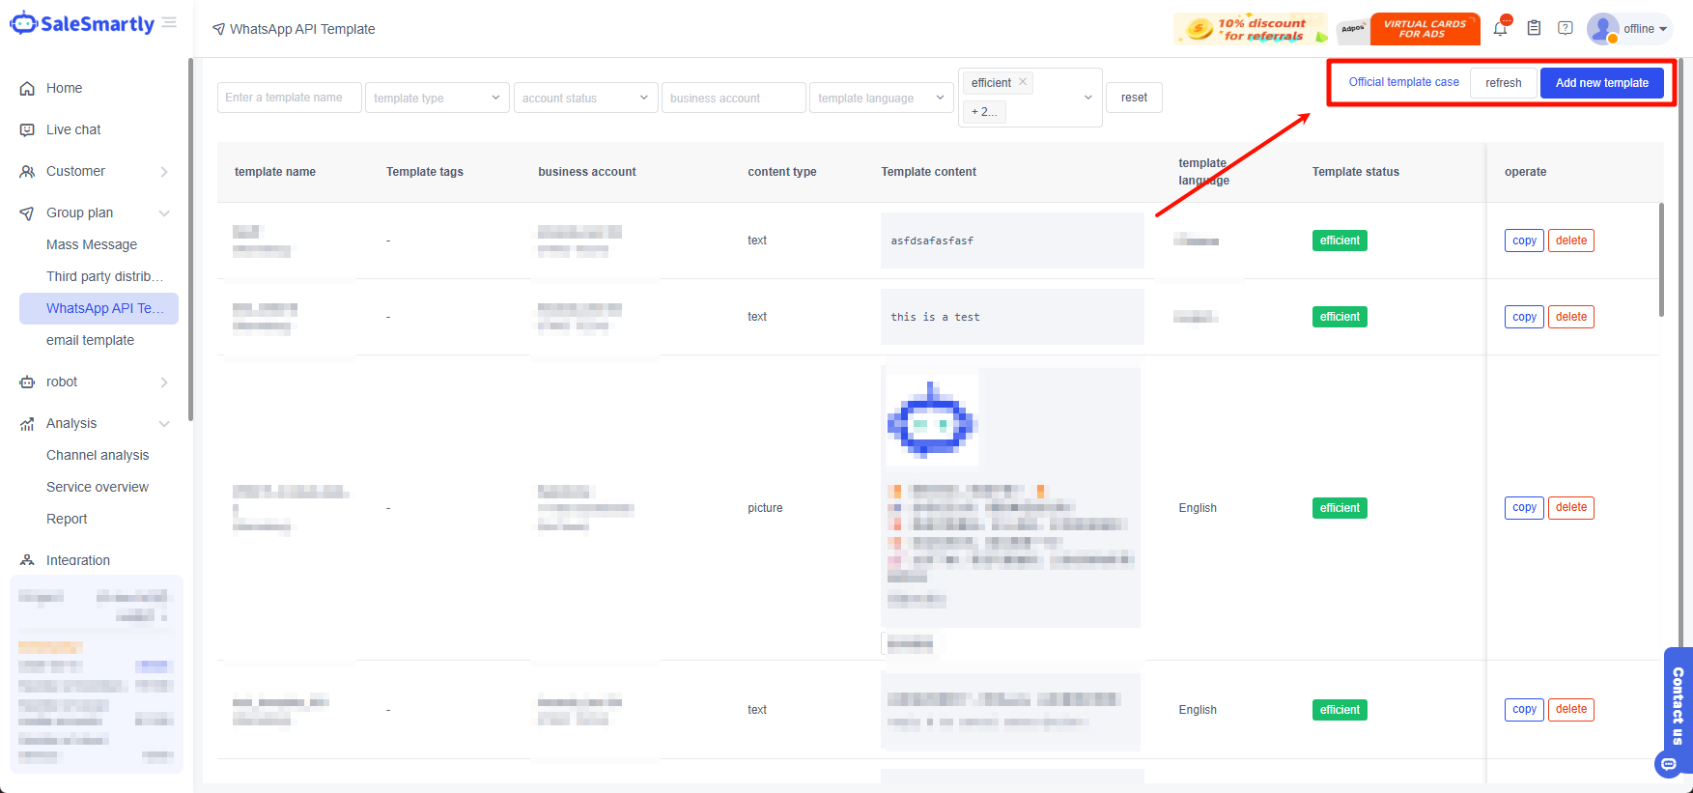Expand the template language dropdown
1693x793 pixels.
pyautogui.click(x=881, y=98)
